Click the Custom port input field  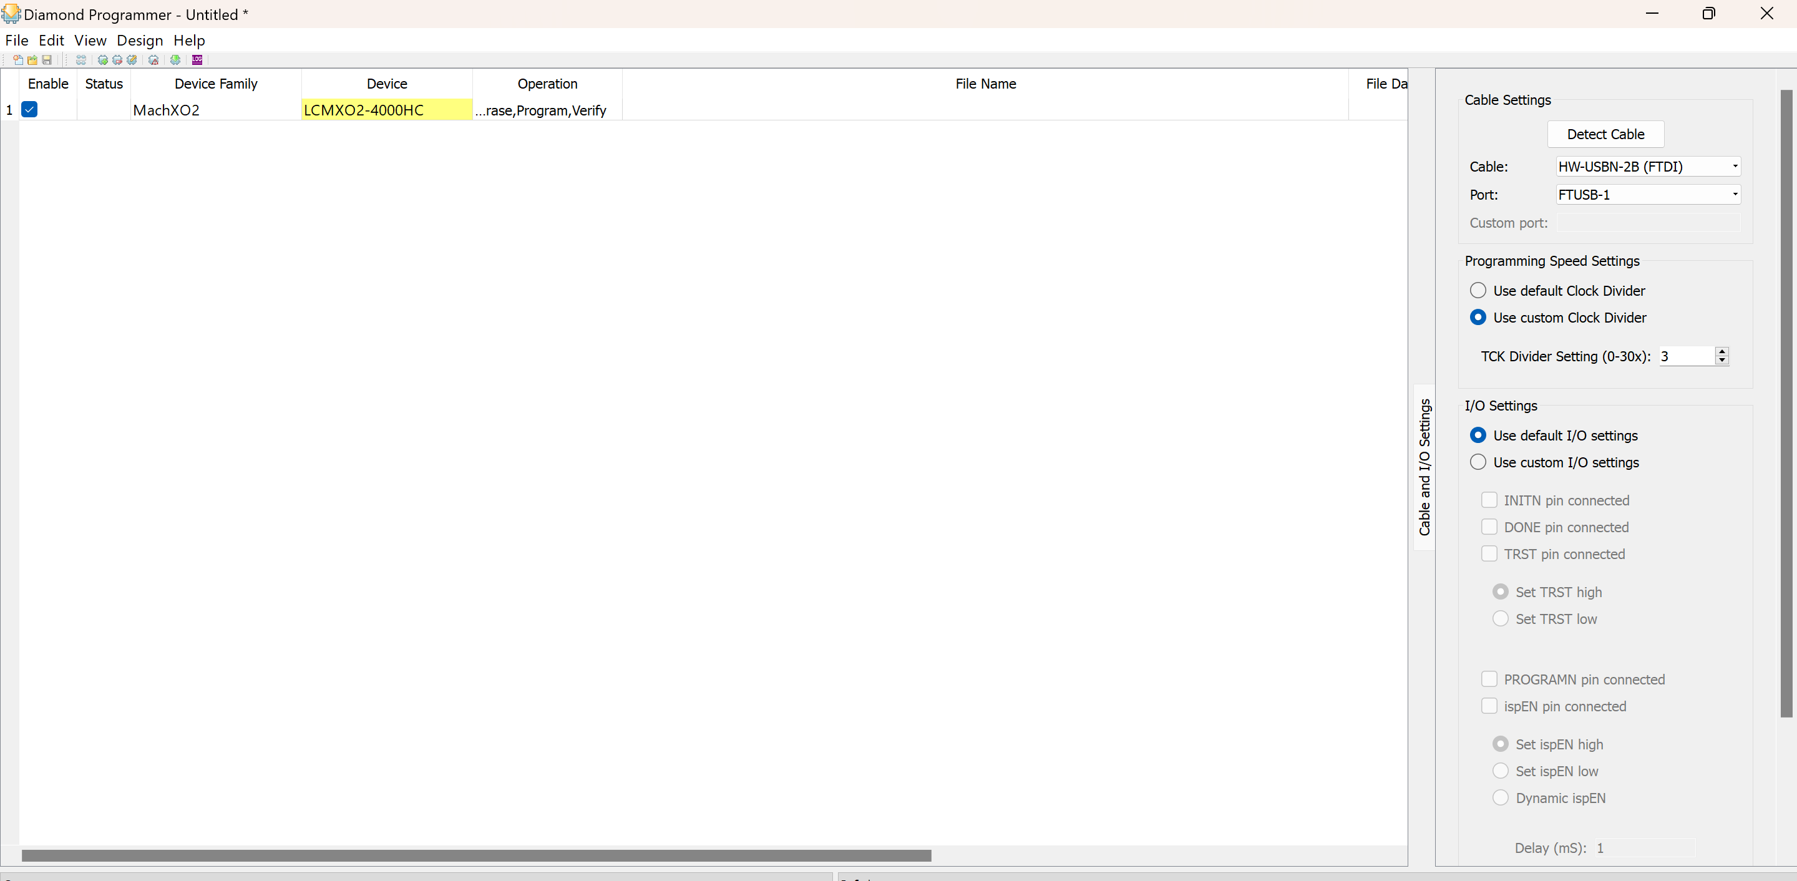point(1648,223)
